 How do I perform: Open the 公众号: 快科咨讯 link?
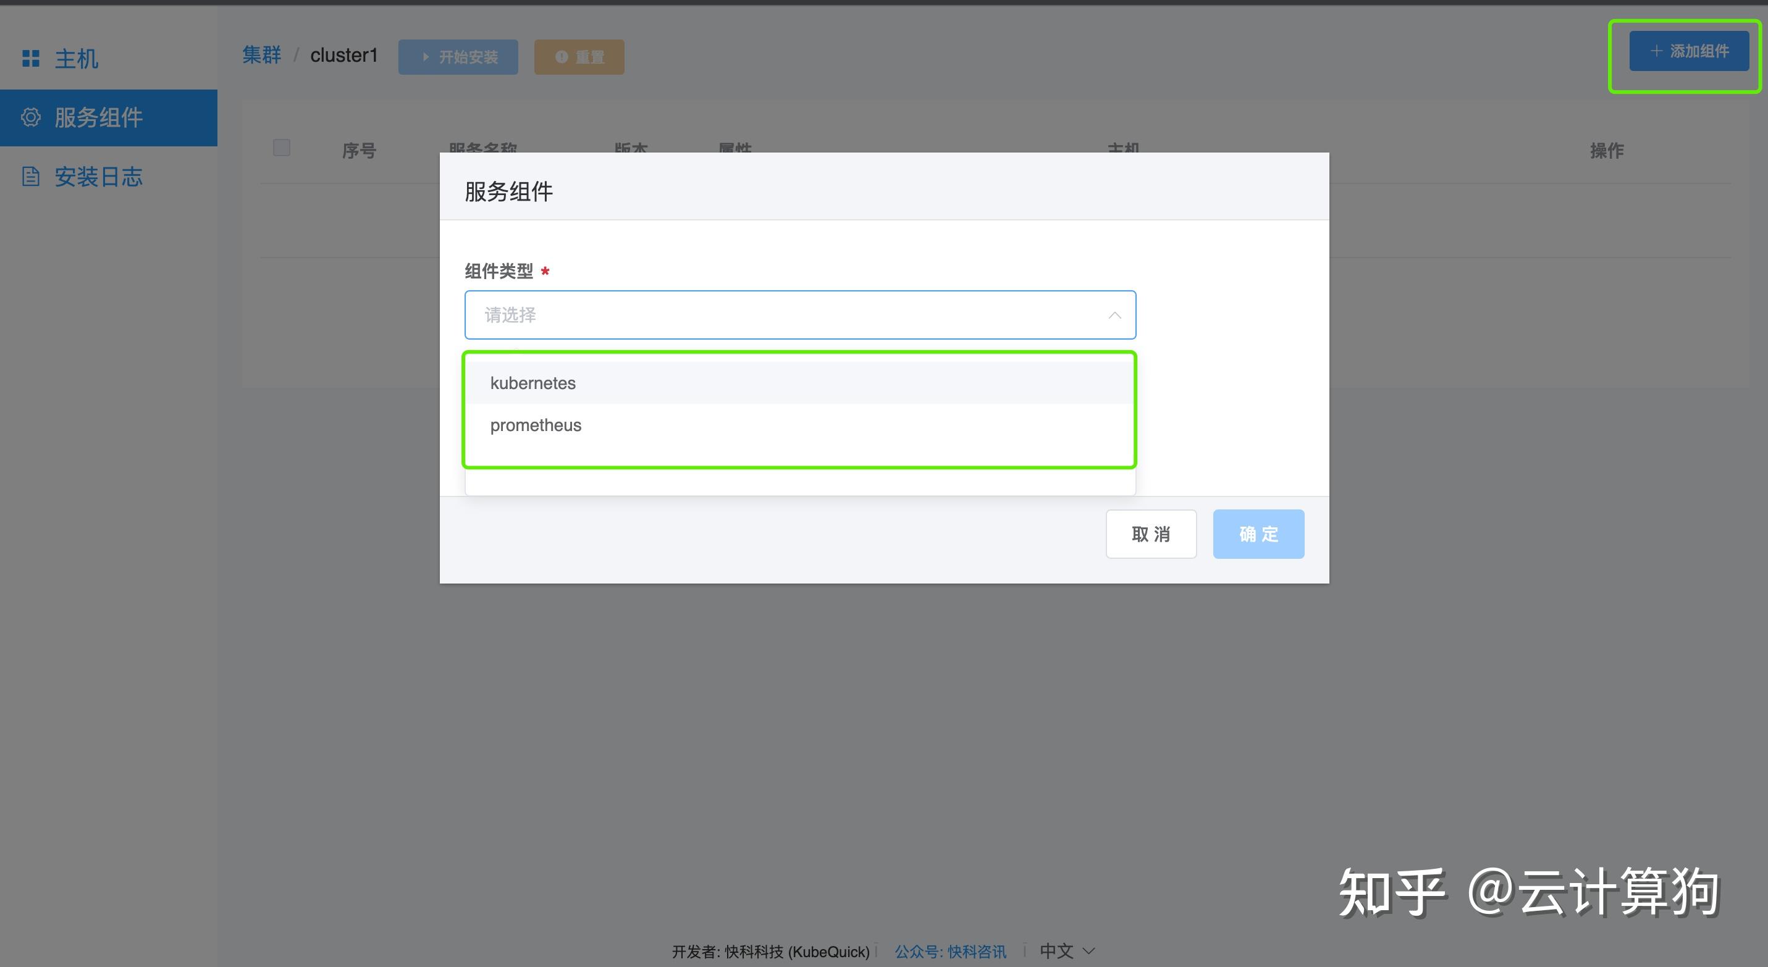[950, 951]
